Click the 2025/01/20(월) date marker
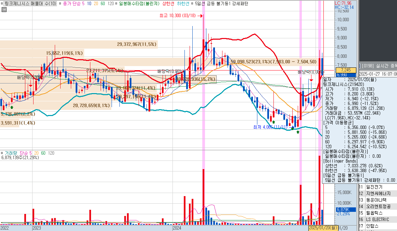The height and width of the screenshot is (231, 397). pos(323,228)
